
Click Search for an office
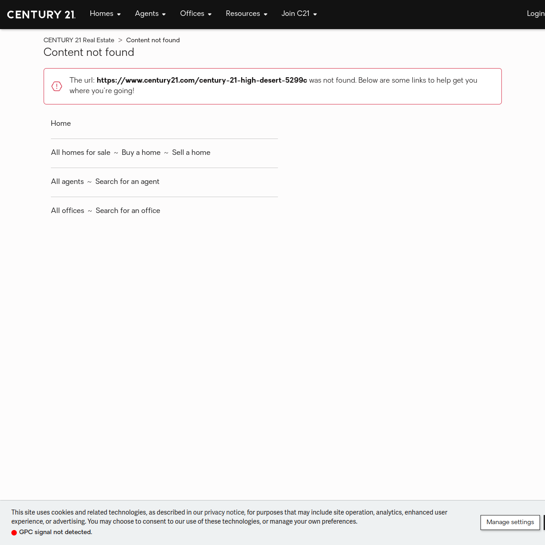tap(128, 211)
